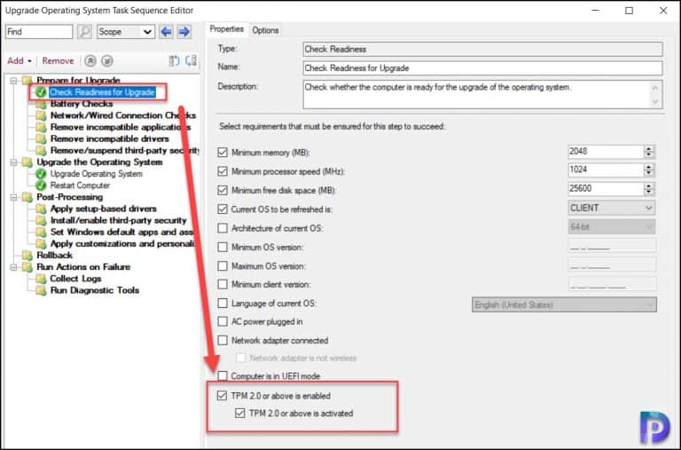Click the folder icon of Battery Checks
The image size is (681, 450).
tap(42, 104)
